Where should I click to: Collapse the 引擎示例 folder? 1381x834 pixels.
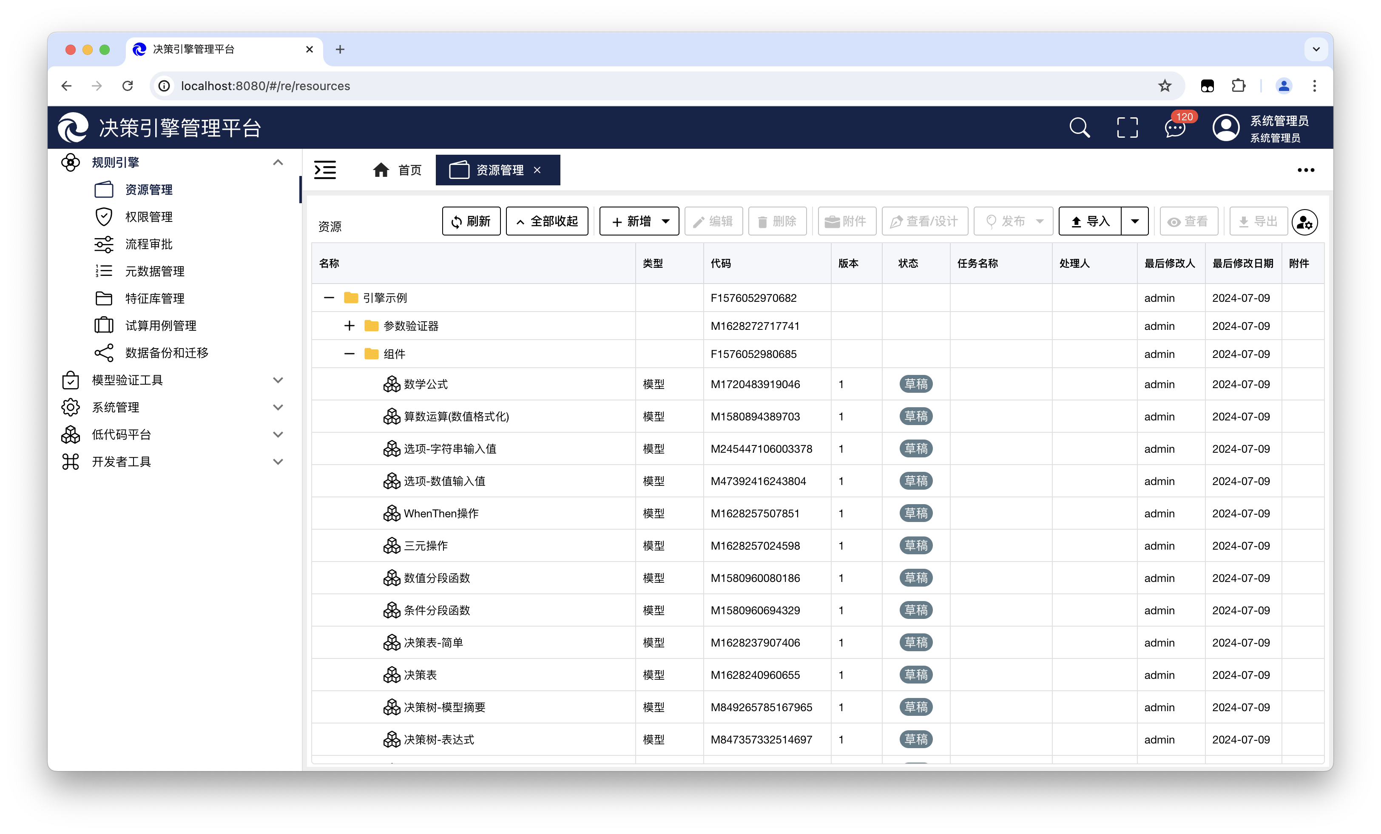point(329,298)
